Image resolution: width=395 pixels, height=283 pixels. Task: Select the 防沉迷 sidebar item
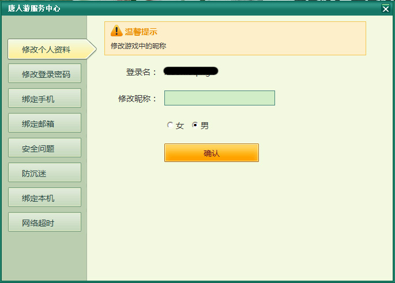point(45,173)
